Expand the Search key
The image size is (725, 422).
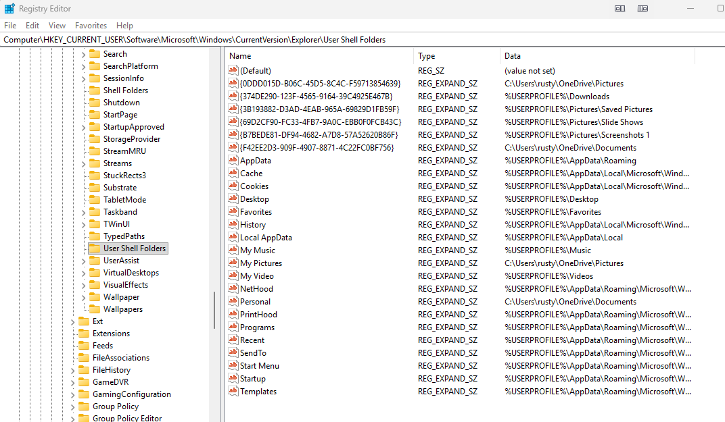click(83, 55)
